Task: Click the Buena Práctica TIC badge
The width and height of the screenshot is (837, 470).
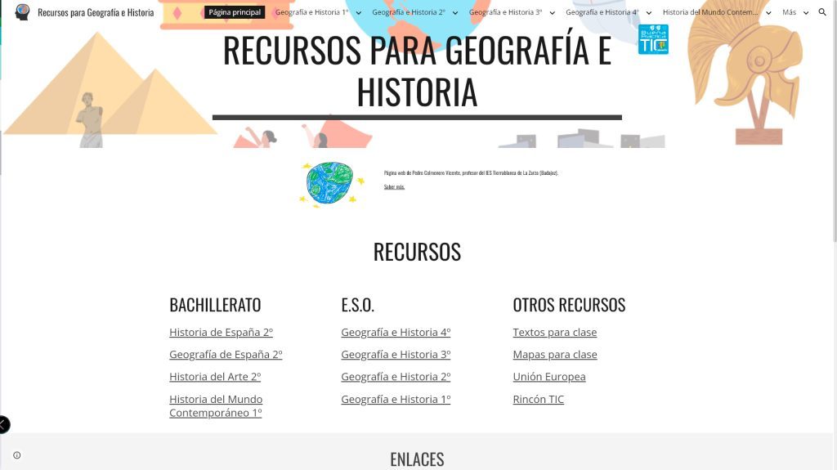Action: [653, 39]
